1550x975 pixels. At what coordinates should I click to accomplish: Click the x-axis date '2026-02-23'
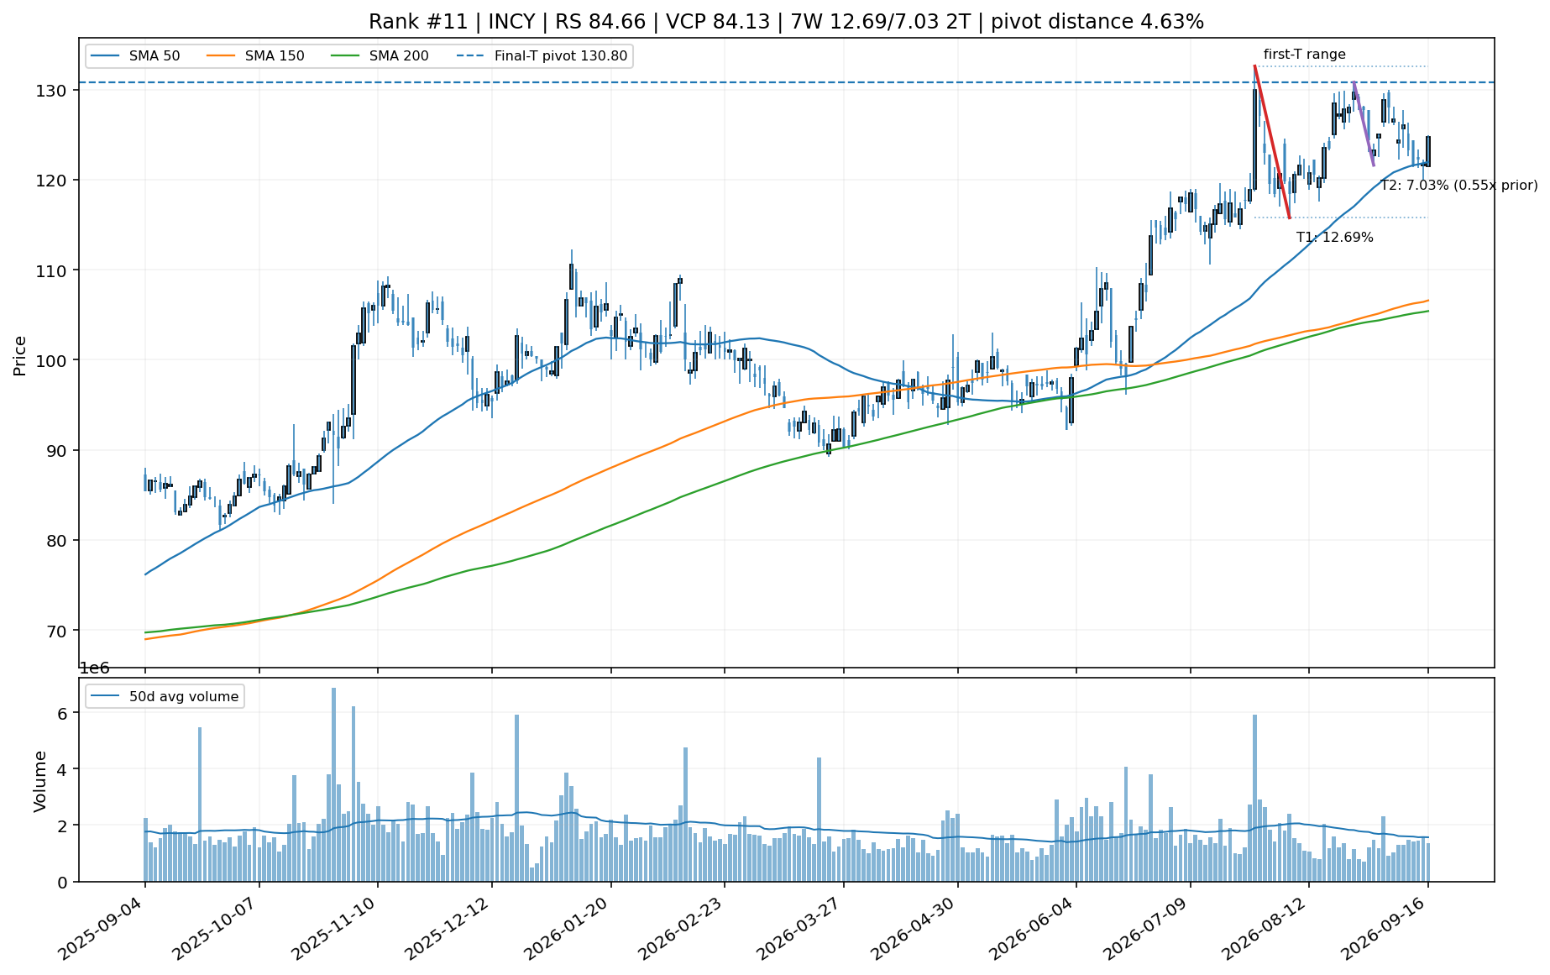pos(681,930)
